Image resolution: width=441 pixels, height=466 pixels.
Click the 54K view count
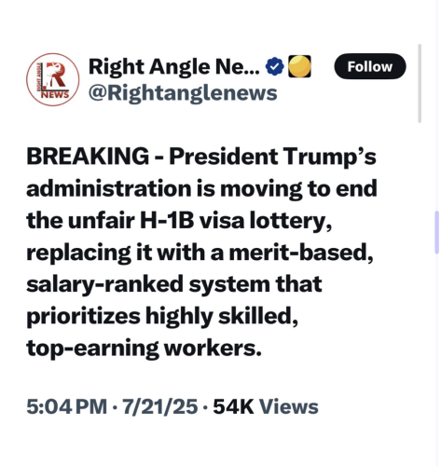[233, 406]
